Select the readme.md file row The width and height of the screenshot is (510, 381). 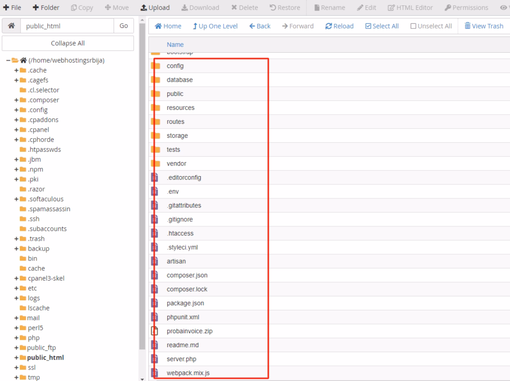click(x=329, y=345)
